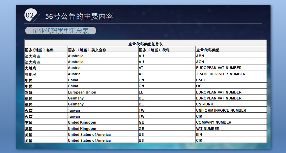This screenshot has height=153, width=286.
Task: Click the slide title 56号公告的主要内容
Action: pyautogui.click(x=79, y=16)
